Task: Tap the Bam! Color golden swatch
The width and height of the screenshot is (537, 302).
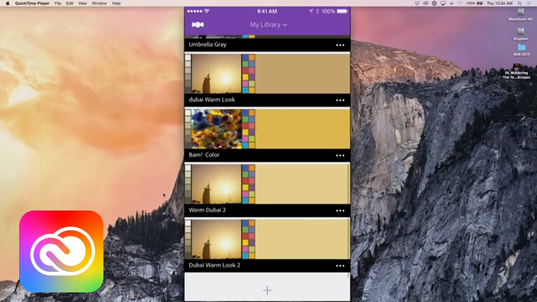Action: tap(302, 129)
